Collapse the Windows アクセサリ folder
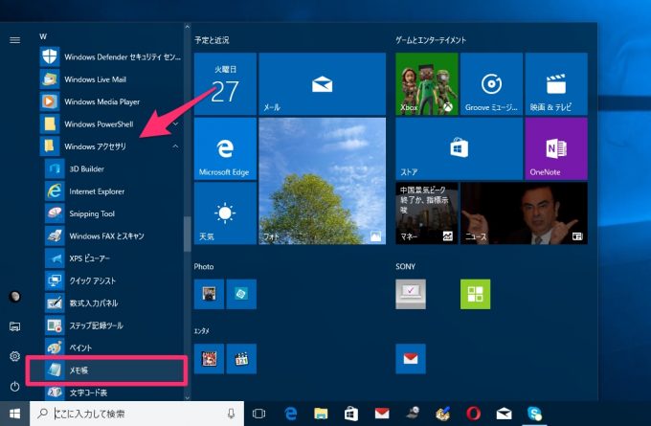This screenshot has height=426, width=651. [111, 146]
